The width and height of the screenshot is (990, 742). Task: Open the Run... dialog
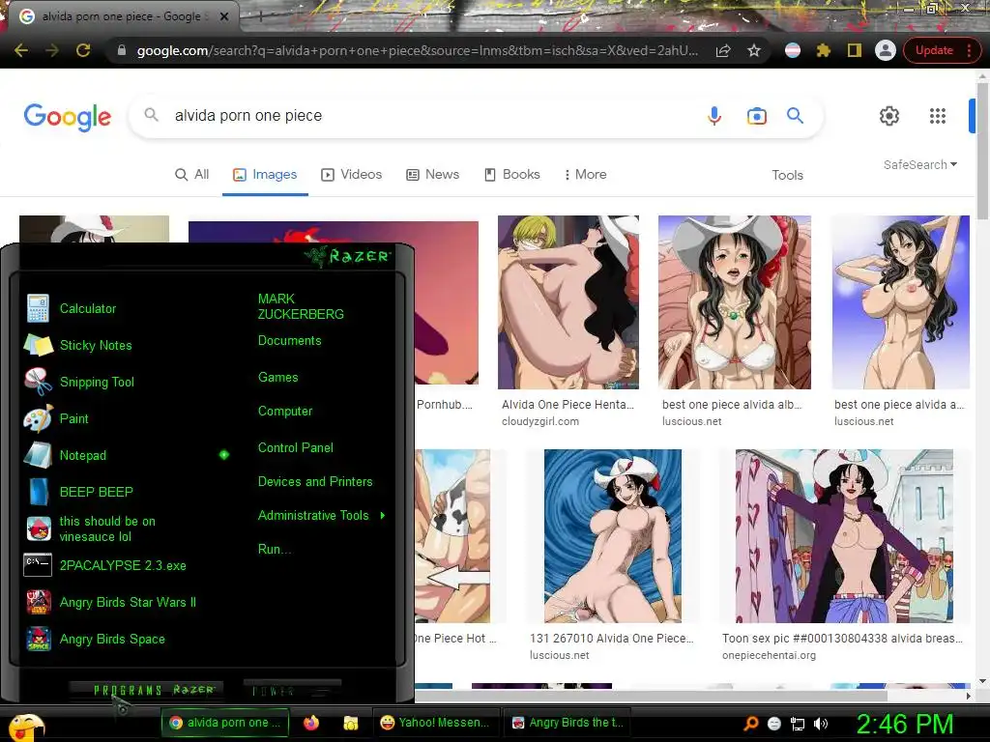pos(275,550)
